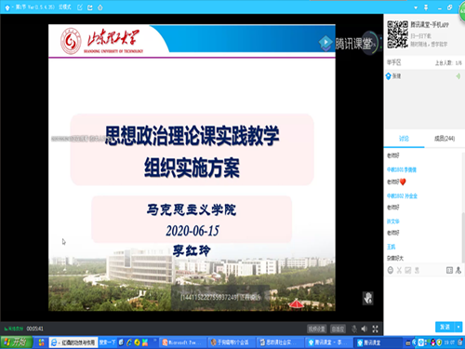The width and height of the screenshot is (465, 349).
Task: Mute the speaker volume
Action: [x=365, y=329]
